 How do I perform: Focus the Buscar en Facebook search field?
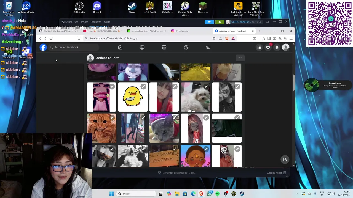click(x=74, y=47)
